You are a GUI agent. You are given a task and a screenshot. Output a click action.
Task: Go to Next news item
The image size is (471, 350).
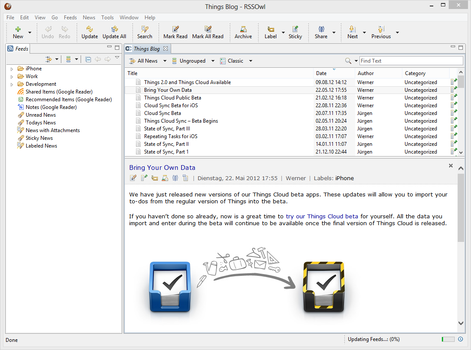tap(352, 32)
